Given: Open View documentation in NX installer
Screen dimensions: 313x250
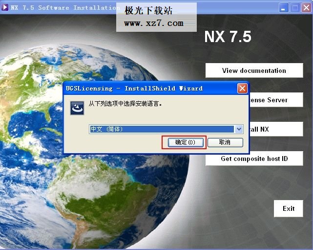Looking at the screenshot, I should pyautogui.click(x=254, y=70).
